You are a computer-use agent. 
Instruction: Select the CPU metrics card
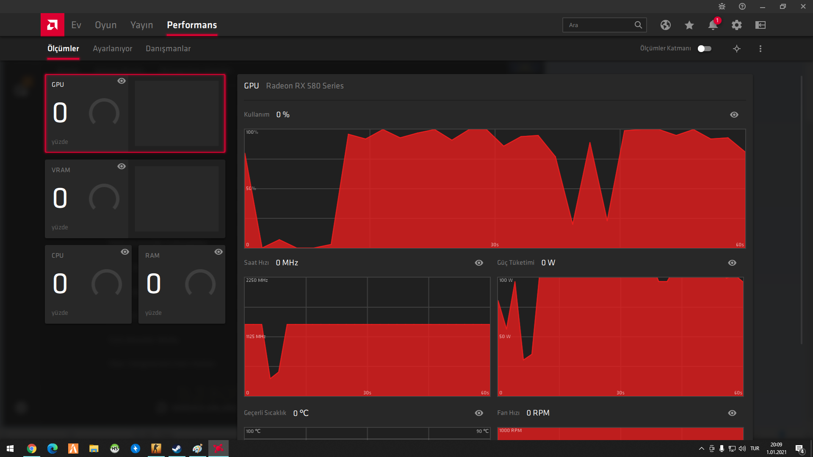click(88, 284)
